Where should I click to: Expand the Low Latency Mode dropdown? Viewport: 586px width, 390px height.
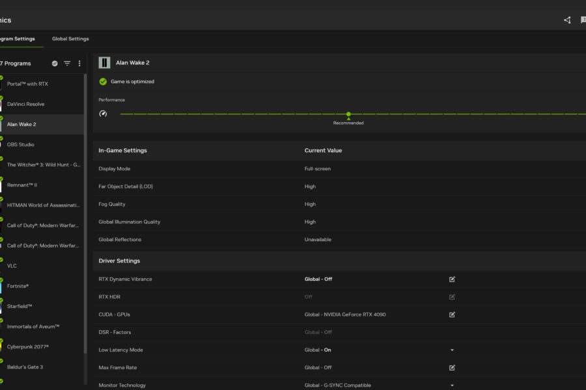(x=452, y=350)
